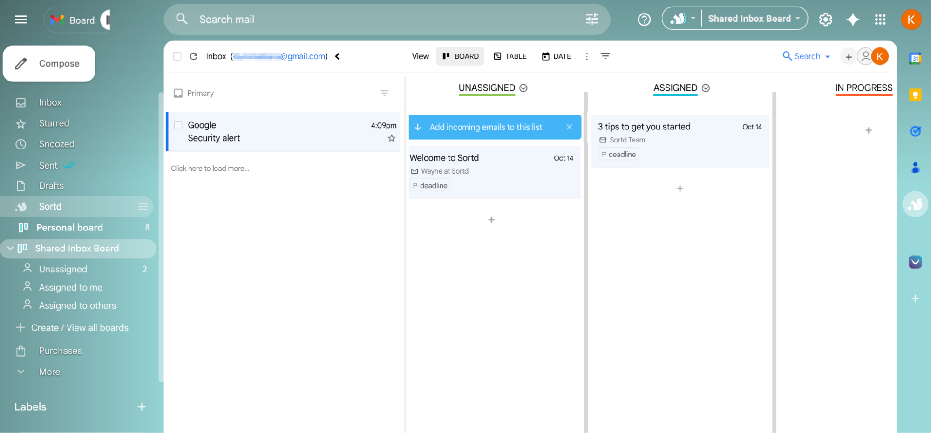Open the Unassigned list options chevron
Screen dimensions: 931x433
click(523, 88)
